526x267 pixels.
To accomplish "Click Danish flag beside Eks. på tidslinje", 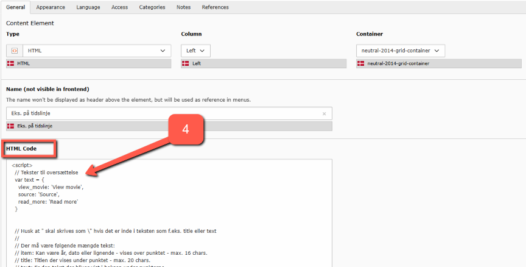I will tap(10, 126).
